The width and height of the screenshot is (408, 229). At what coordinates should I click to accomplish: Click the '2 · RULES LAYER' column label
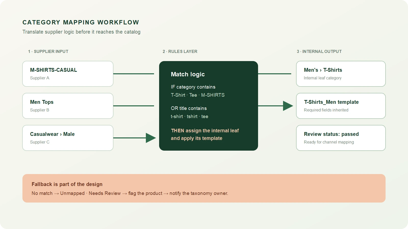180,51
